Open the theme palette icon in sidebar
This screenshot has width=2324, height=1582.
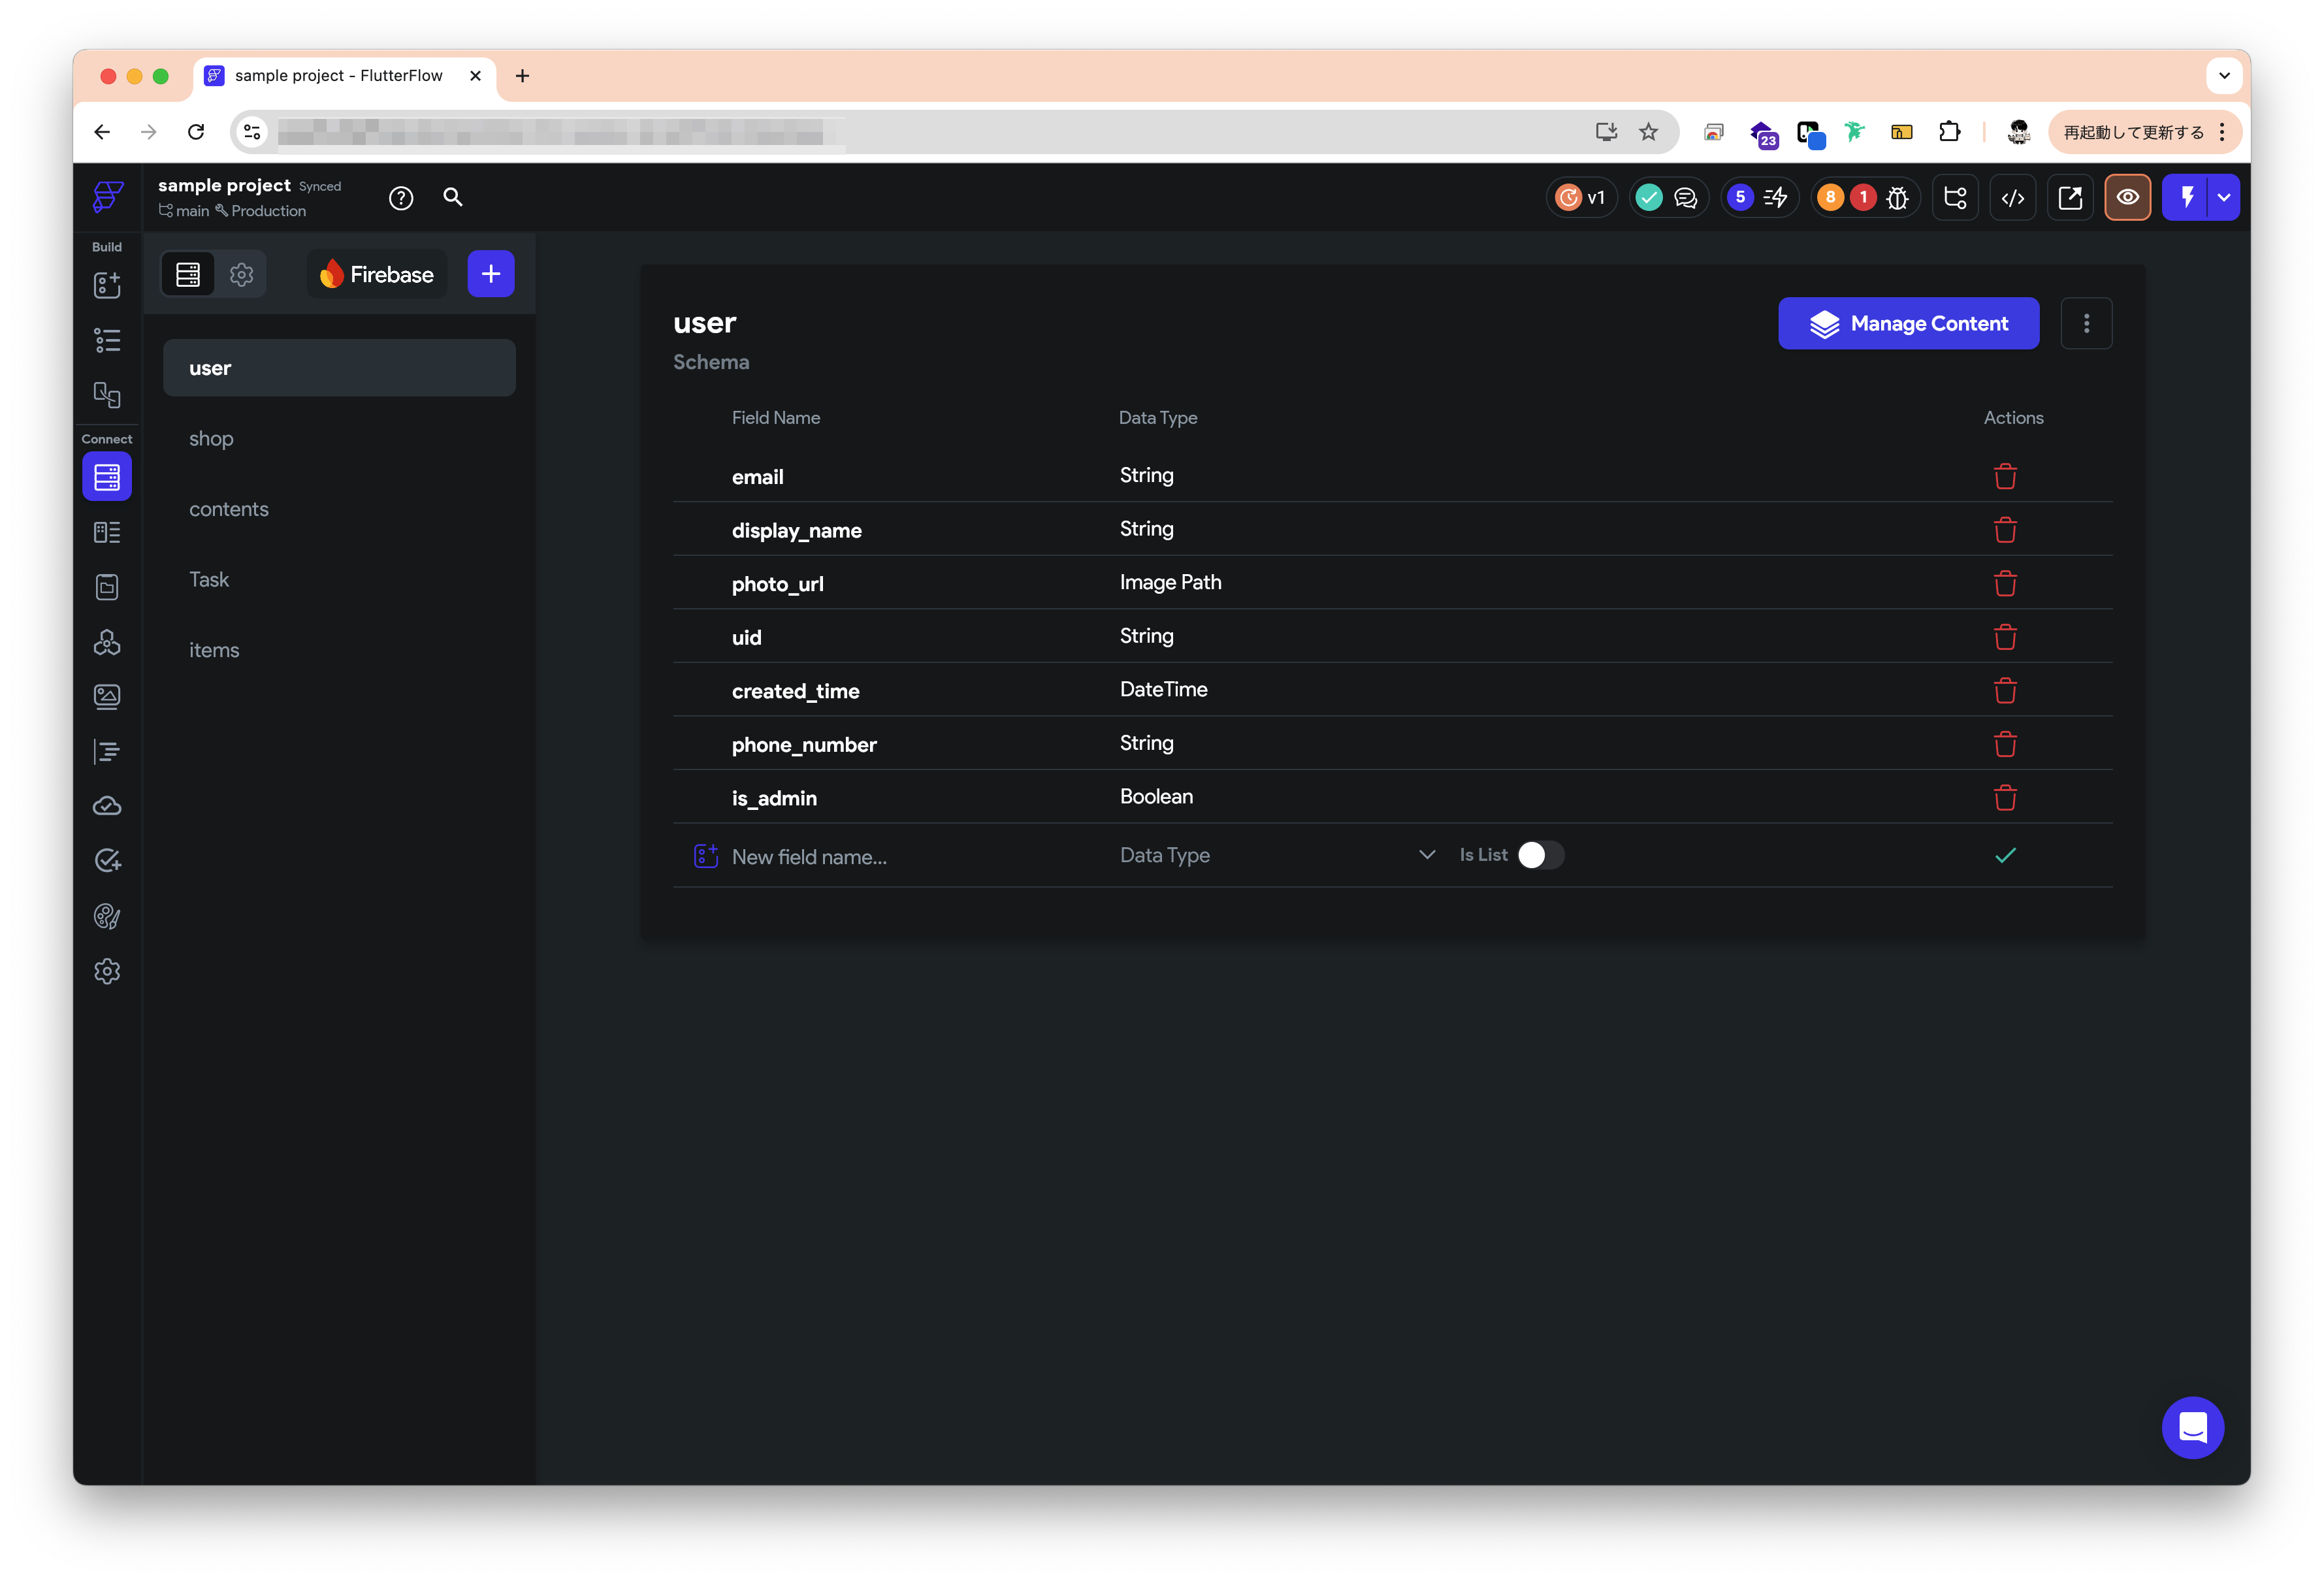(107, 916)
